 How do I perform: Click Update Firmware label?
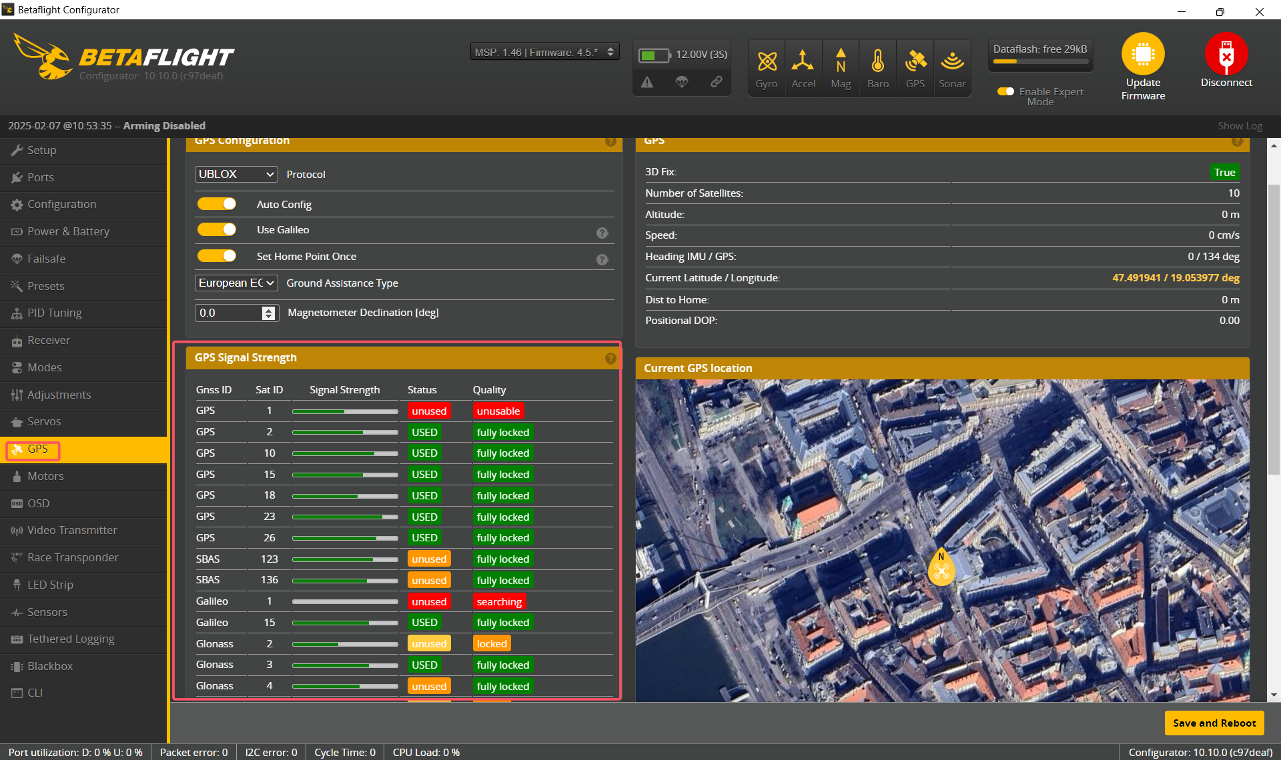click(x=1143, y=89)
